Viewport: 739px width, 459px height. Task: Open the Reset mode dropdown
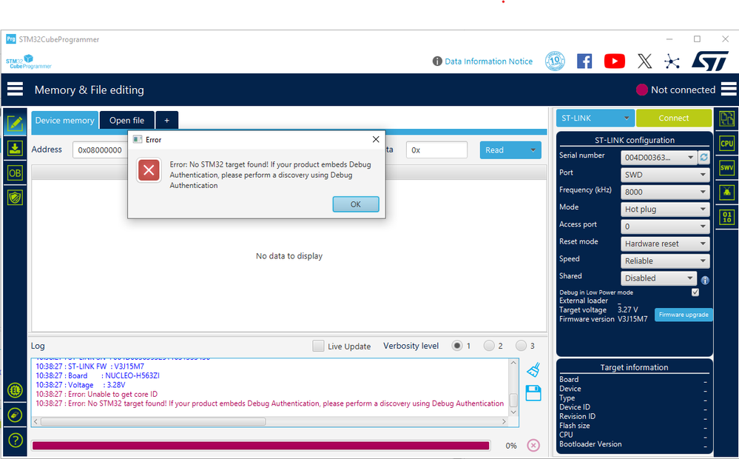click(665, 244)
